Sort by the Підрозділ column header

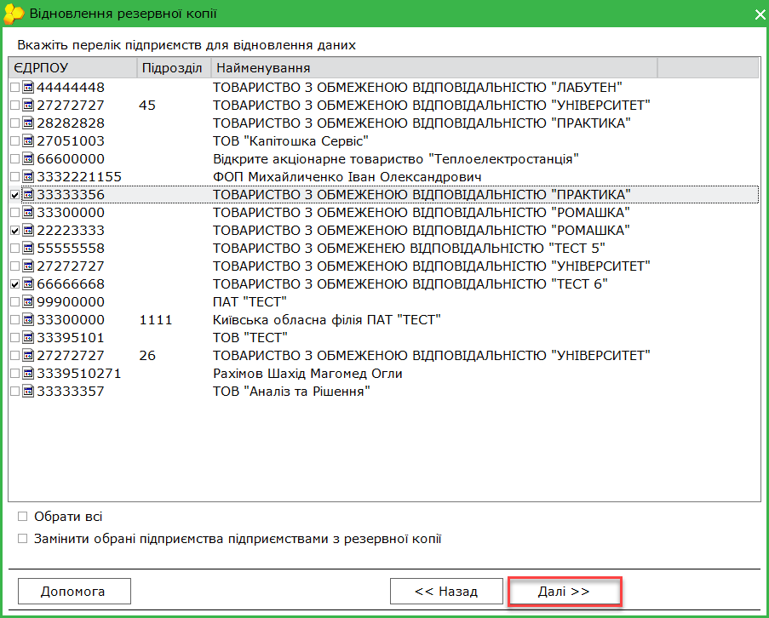click(x=174, y=67)
